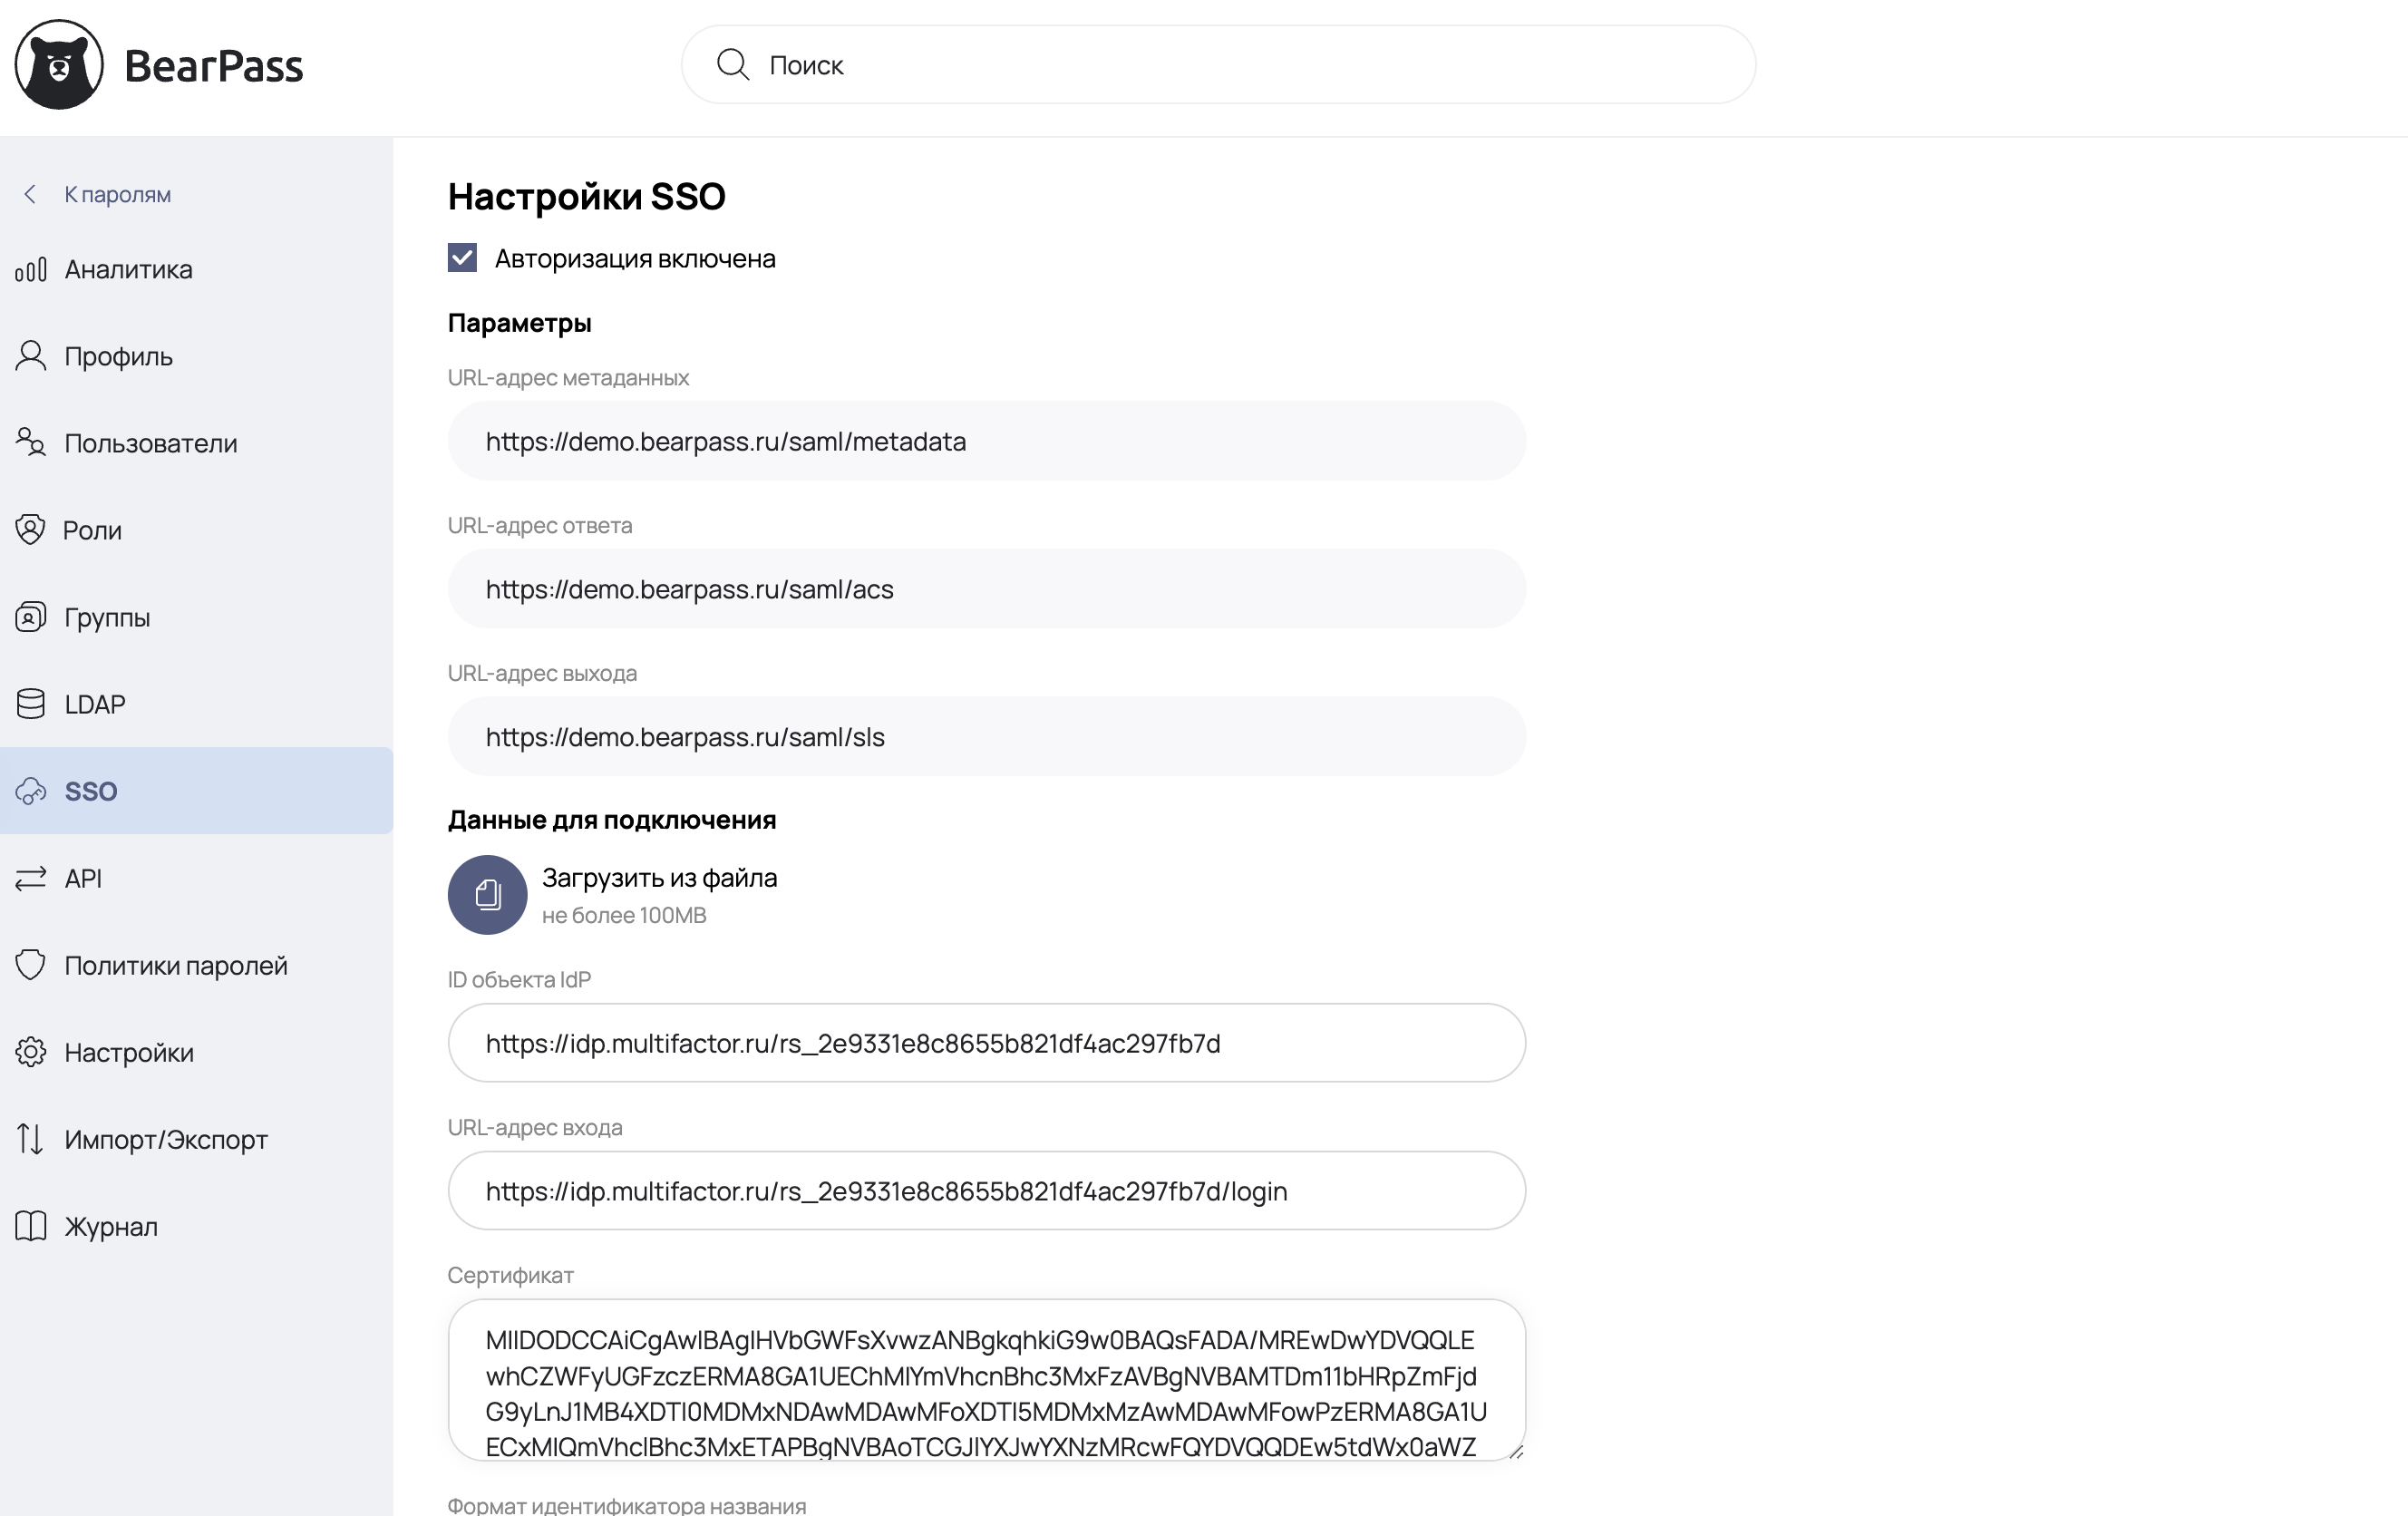Click the Journal book icon
Screen dimensions: 2408x1516
pyautogui.click(x=31, y=1226)
